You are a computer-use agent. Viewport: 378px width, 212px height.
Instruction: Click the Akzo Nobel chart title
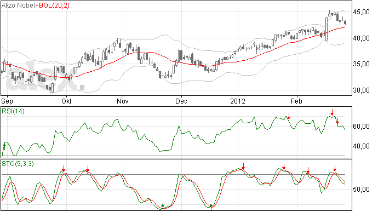click(x=18, y=5)
